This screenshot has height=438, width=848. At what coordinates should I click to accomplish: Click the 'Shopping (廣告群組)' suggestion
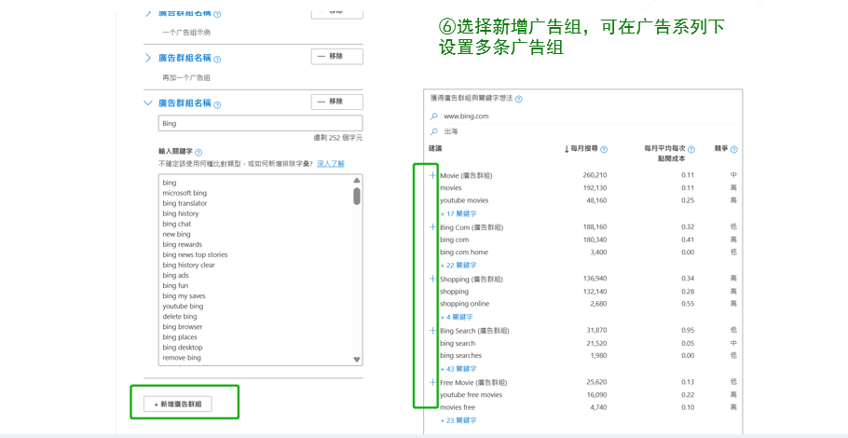pyautogui.click(x=472, y=280)
